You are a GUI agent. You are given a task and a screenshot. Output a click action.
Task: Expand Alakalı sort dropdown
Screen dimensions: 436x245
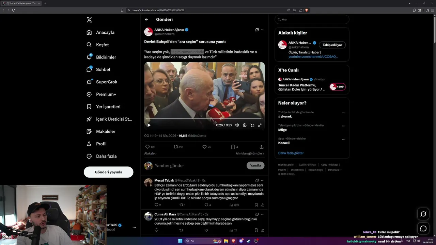point(150,153)
